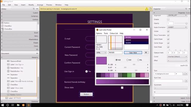Pick the green swatch in the palette
This screenshot has height=107, width=191.
tap(129, 75)
